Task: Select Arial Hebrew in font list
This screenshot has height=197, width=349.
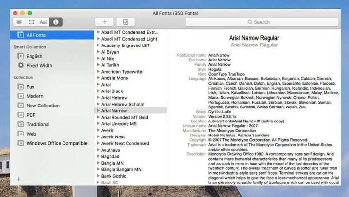Action: click(114, 98)
